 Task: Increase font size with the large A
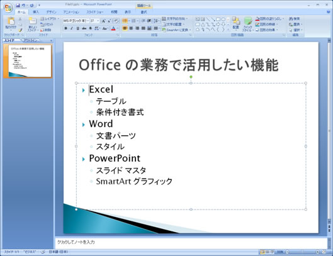(103, 21)
